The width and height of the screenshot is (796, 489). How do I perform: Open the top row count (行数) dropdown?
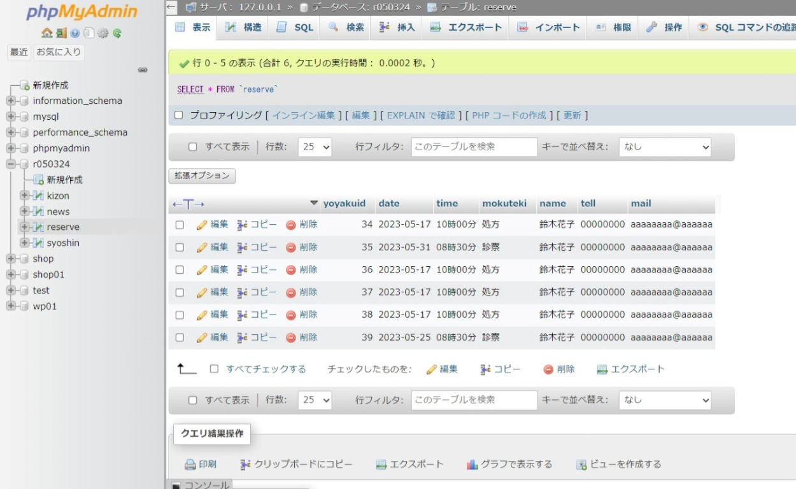[x=316, y=147]
